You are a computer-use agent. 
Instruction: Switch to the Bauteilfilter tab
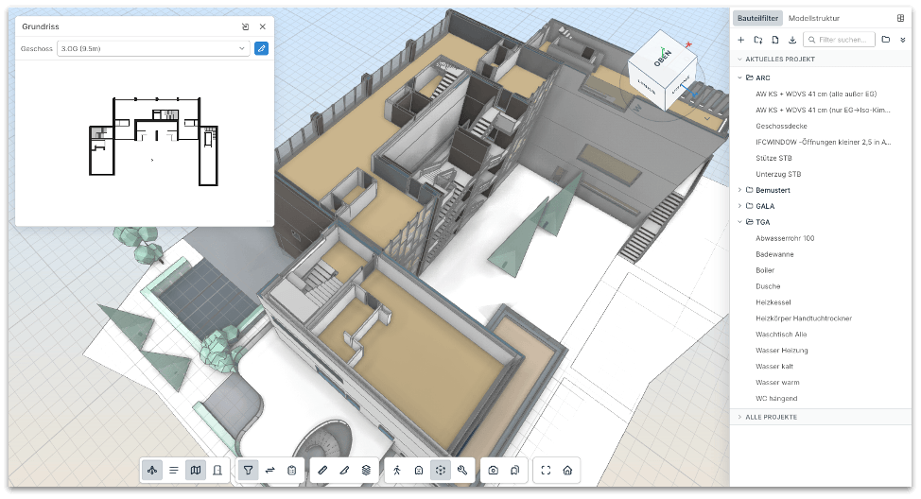[x=757, y=18]
